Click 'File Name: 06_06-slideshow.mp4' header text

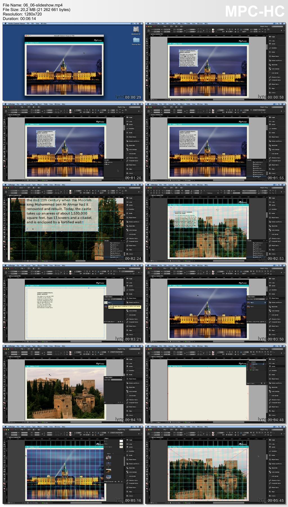pyautogui.click(x=33, y=5)
